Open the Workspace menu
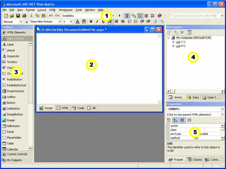This screenshot has height=169, width=226. pos(66,10)
